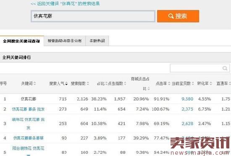The width and height of the screenshot is (231, 156).
Task: Open keyword link 仿真花藤 藤条 批发
Action: click(x=28, y=109)
